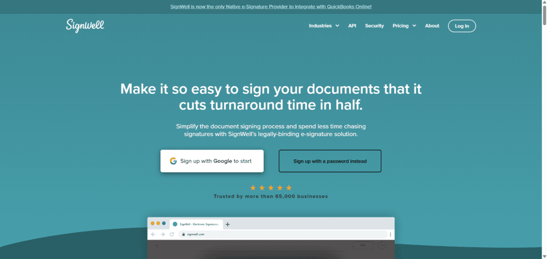Click the middle orange rating star
The image size is (547, 259).
point(271,188)
